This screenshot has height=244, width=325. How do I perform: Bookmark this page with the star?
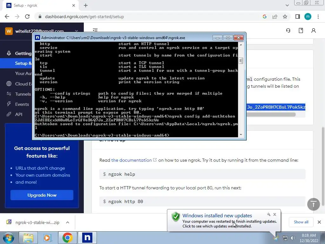coord(285,17)
